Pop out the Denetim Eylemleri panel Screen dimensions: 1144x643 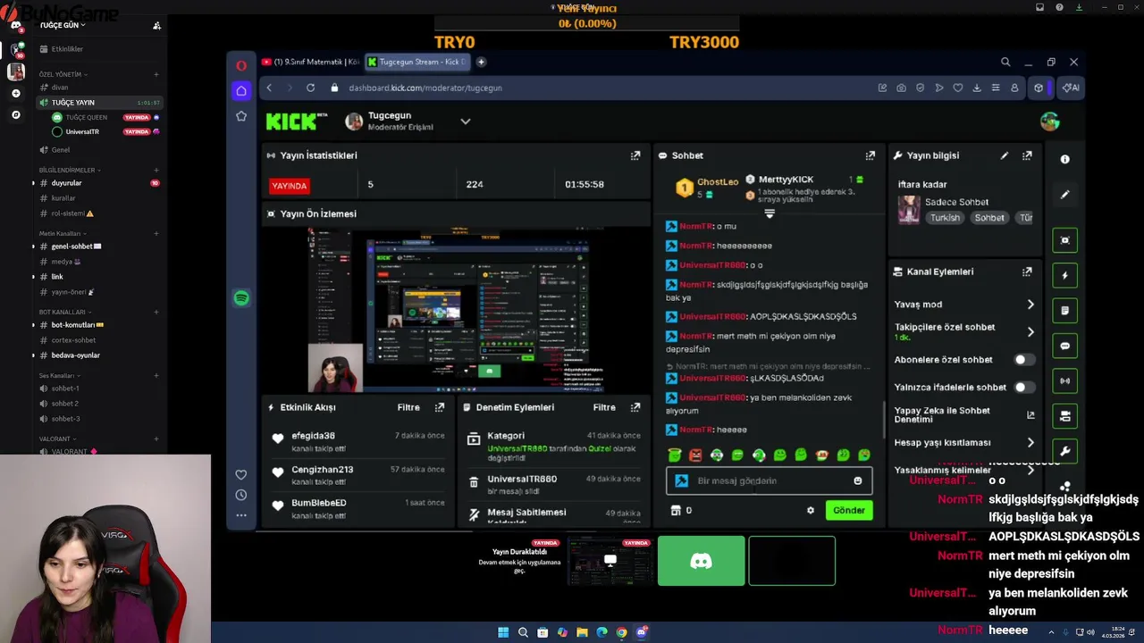[x=635, y=407]
